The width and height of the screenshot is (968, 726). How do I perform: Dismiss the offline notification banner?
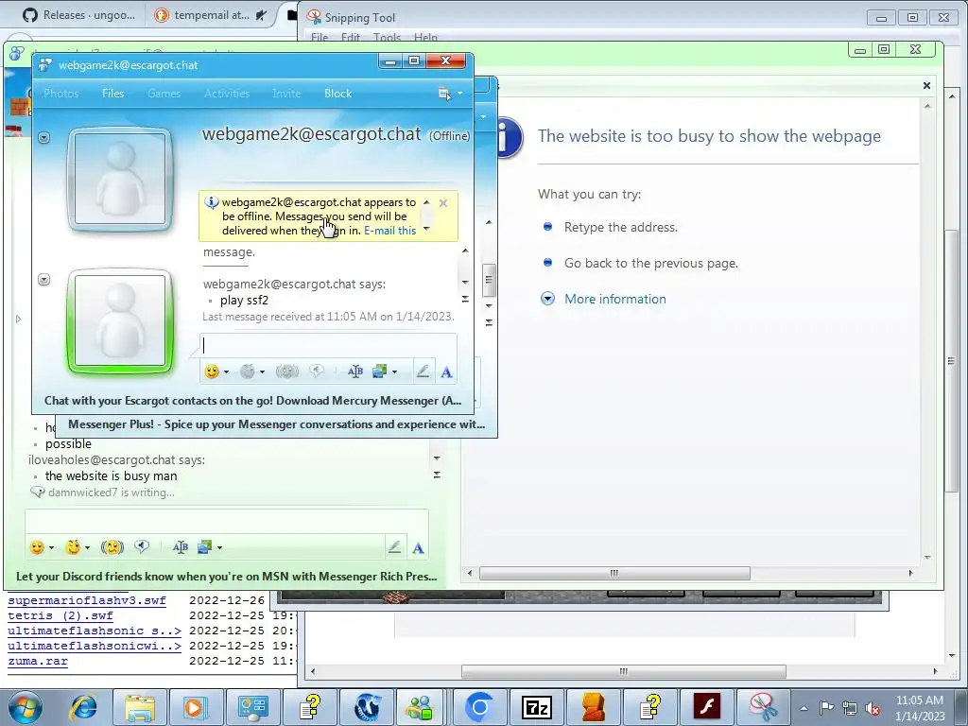point(443,203)
